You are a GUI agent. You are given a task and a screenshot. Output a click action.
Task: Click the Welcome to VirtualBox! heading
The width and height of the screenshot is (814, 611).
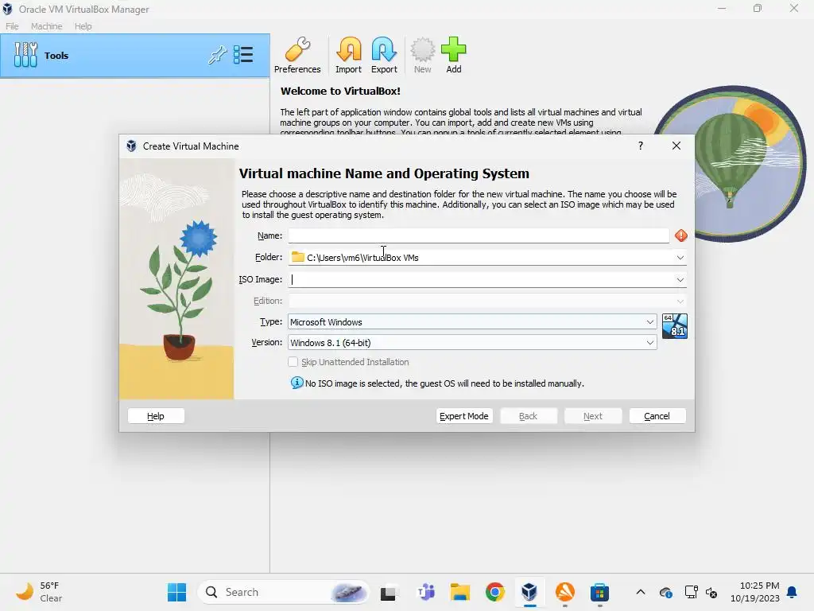tap(340, 91)
